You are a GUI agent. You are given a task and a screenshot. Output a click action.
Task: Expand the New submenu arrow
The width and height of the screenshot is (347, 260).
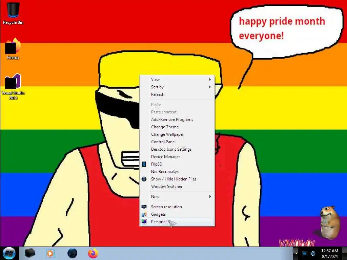tap(210, 197)
